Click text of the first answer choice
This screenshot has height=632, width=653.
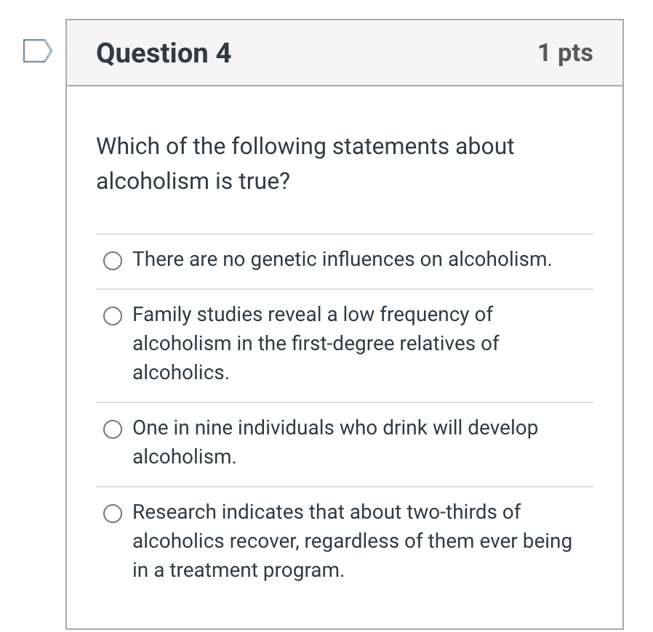pos(342,259)
